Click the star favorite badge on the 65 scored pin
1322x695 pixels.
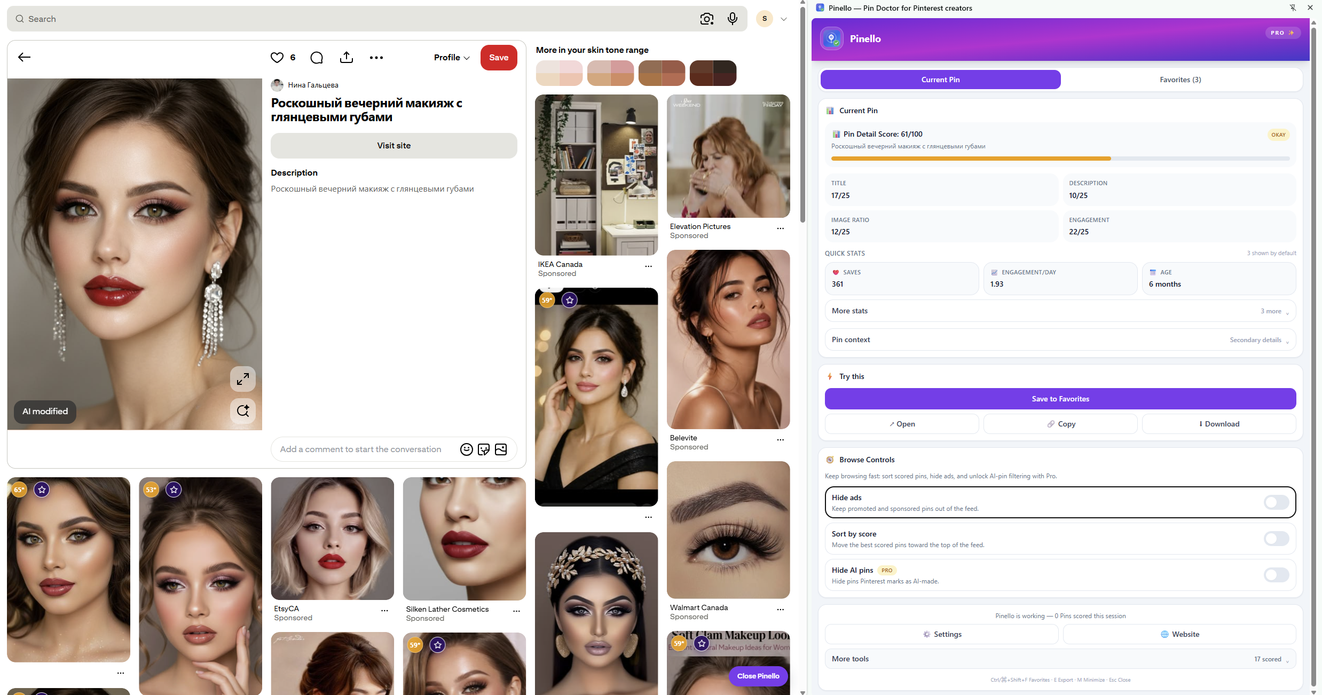point(42,489)
